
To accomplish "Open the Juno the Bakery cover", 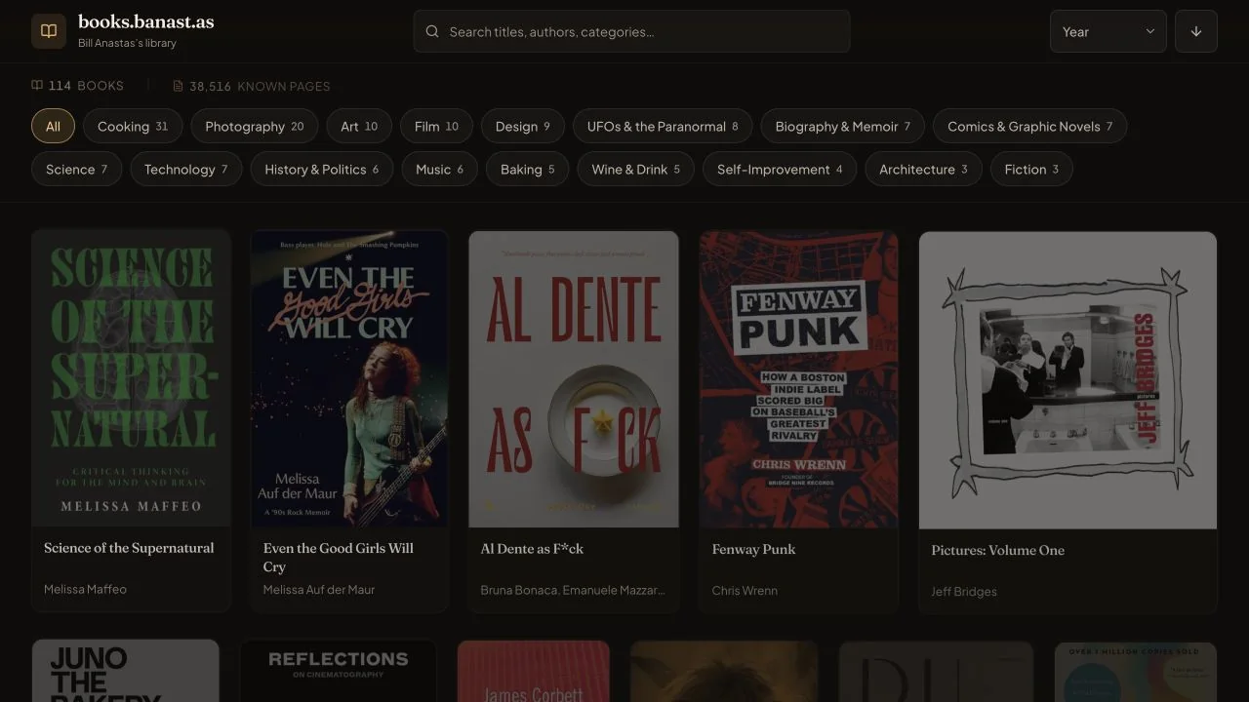I will [x=126, y=671].
